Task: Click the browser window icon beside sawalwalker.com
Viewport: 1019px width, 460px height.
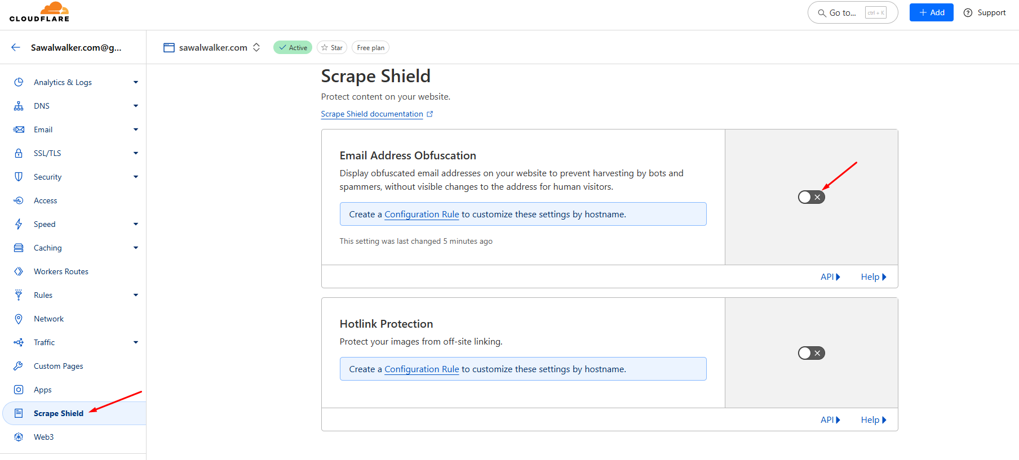Action: (169, 48)
